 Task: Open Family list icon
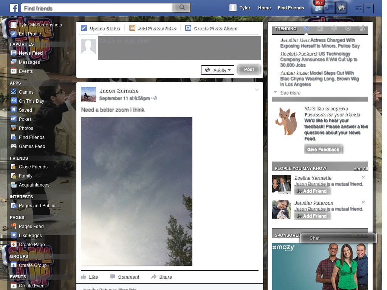click(14, 176)
